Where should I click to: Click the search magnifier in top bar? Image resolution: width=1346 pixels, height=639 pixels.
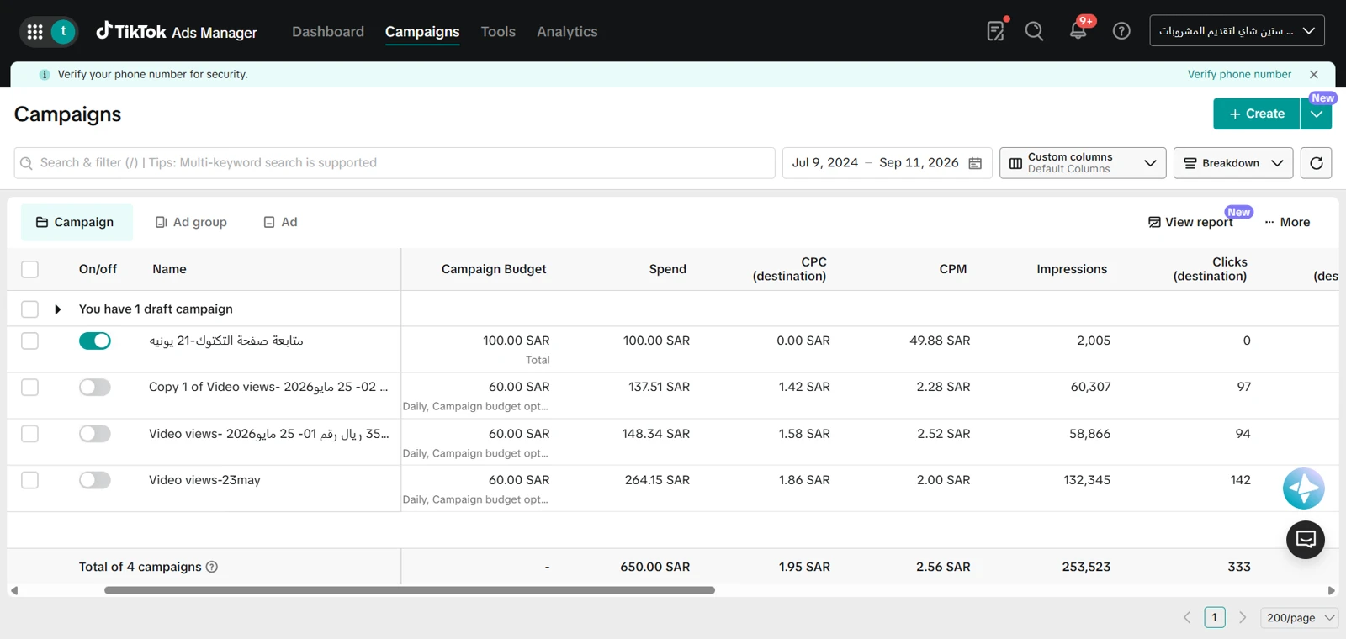click(1035, 31)
